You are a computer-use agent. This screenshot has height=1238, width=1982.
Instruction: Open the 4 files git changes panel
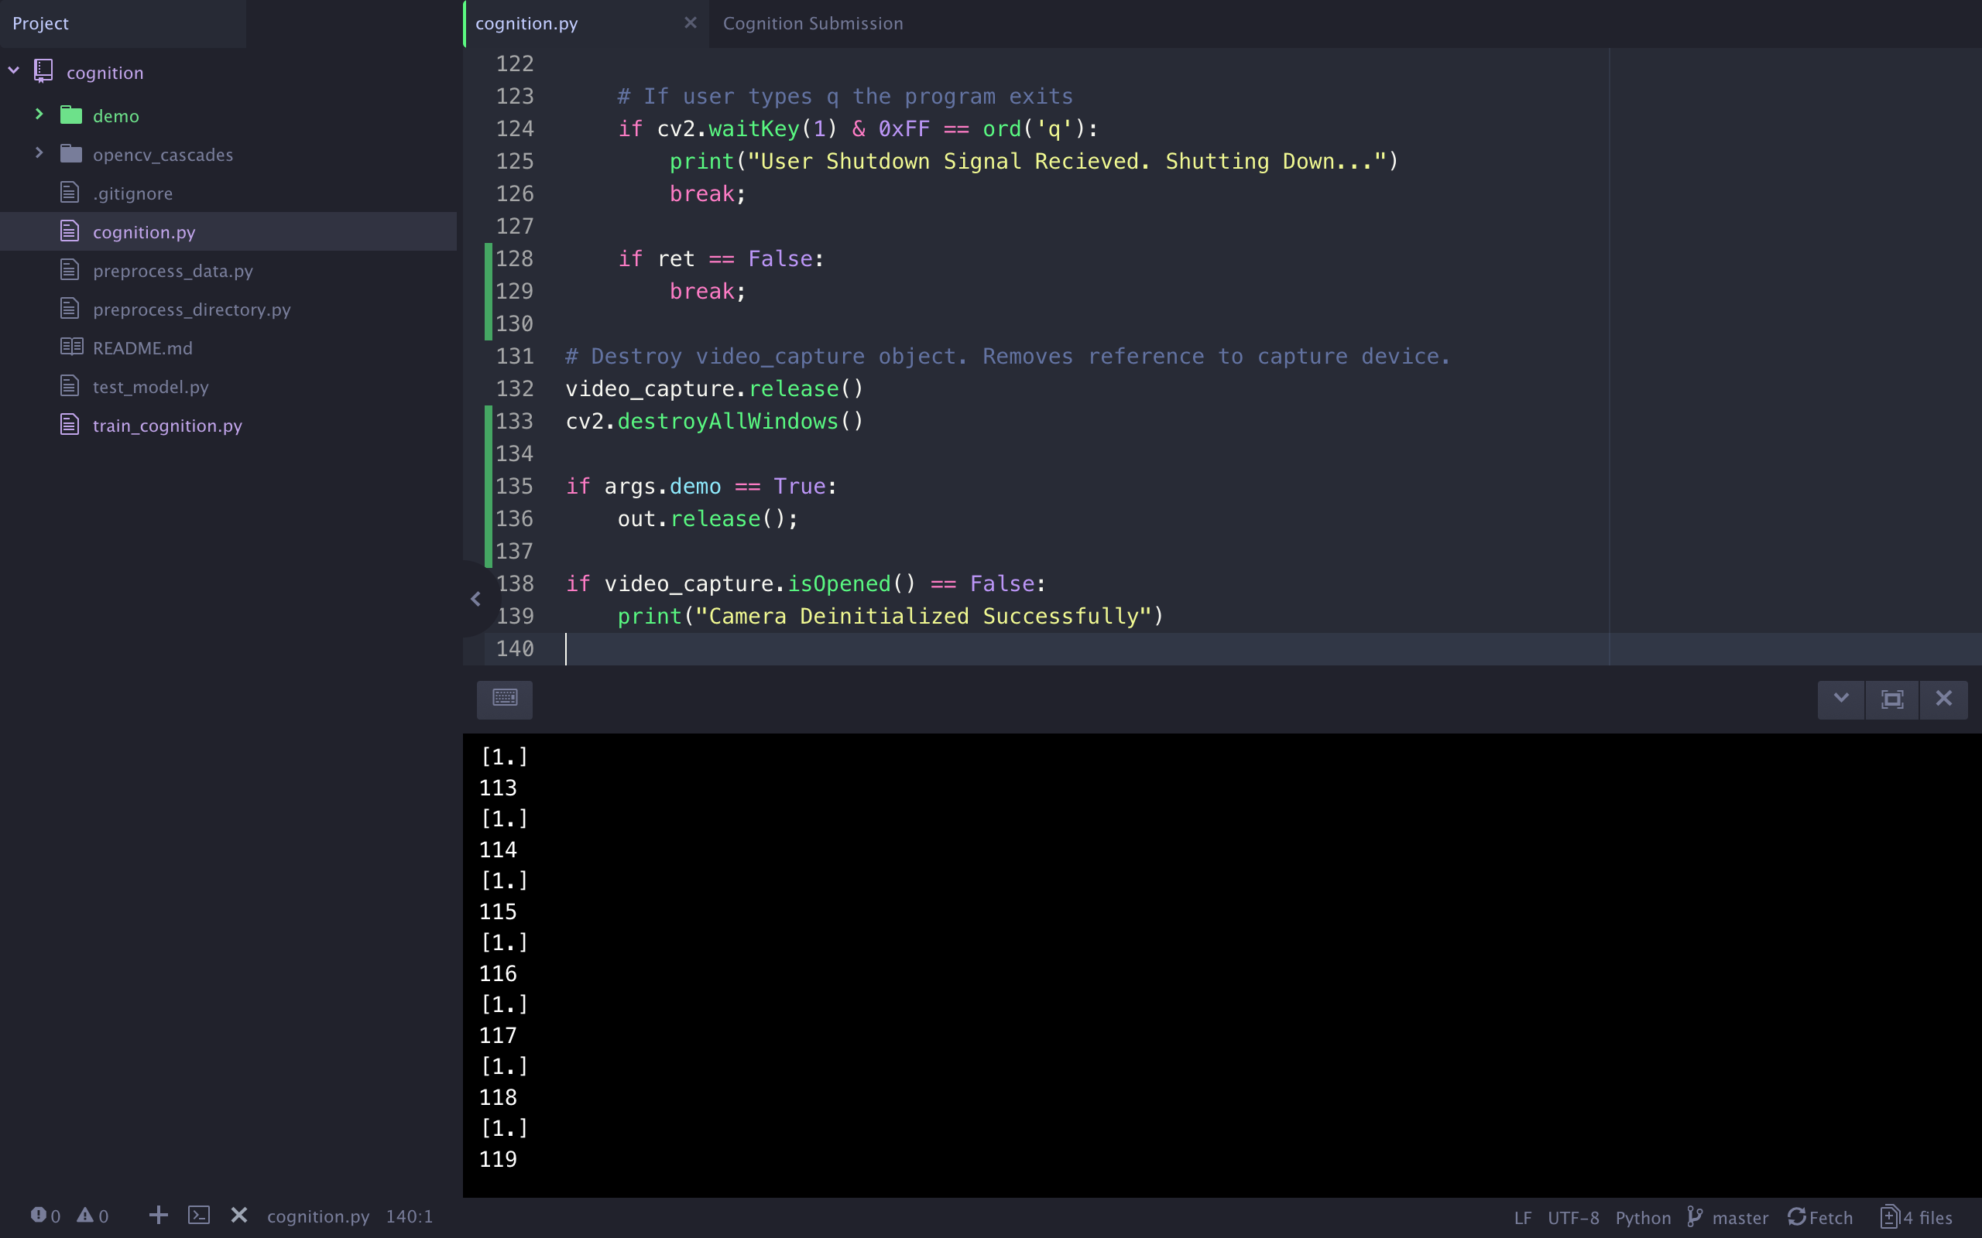1915,1218
